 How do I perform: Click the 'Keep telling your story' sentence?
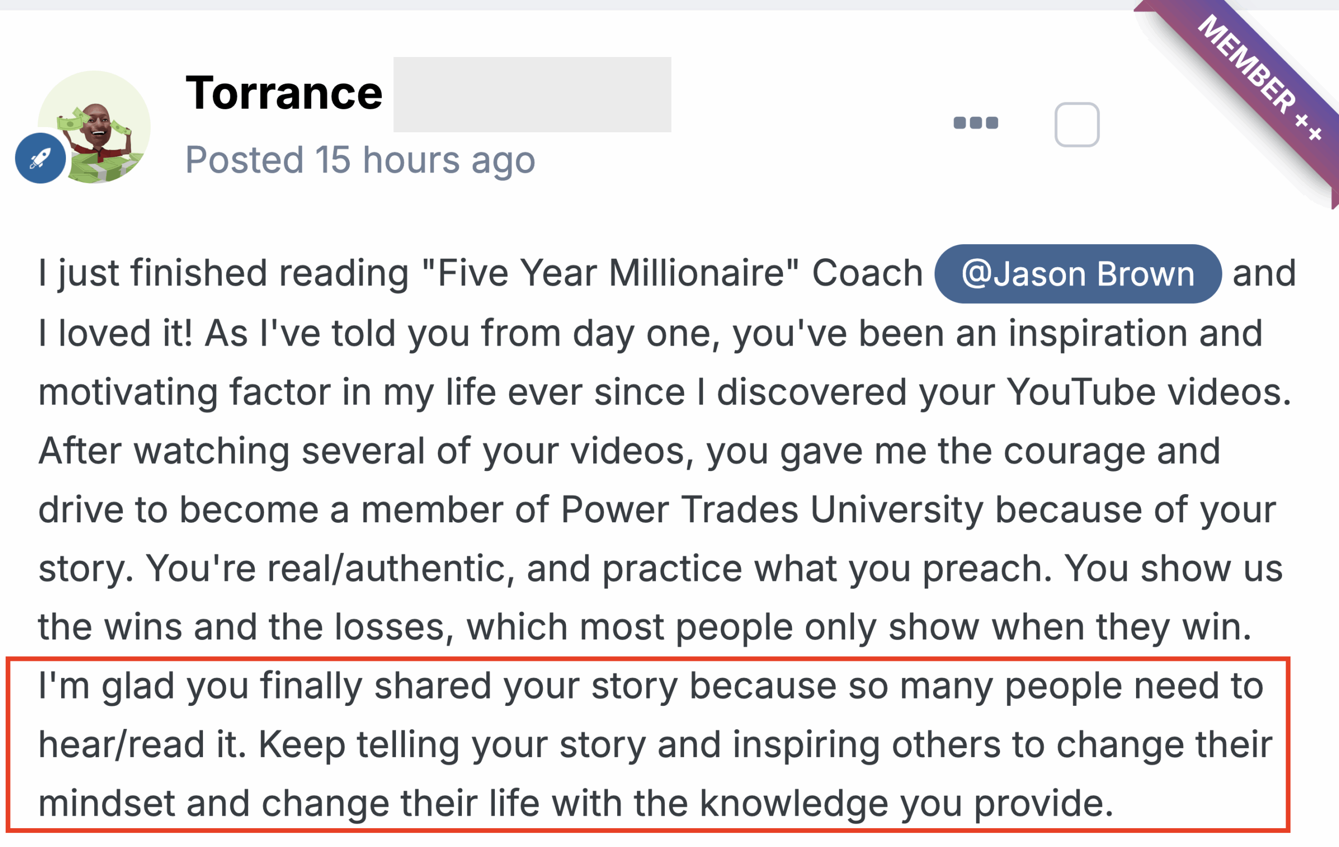coord(453,745)
